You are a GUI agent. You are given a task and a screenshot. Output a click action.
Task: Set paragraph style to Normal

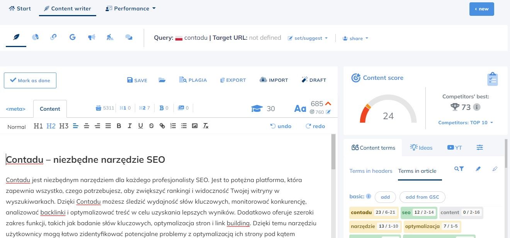coord(17,127)
